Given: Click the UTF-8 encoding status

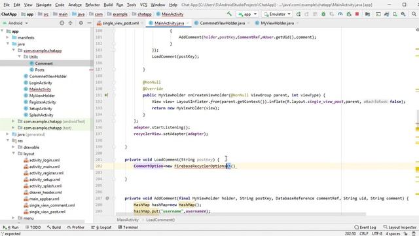Looking at the screenshot, I should coord(377,233).
